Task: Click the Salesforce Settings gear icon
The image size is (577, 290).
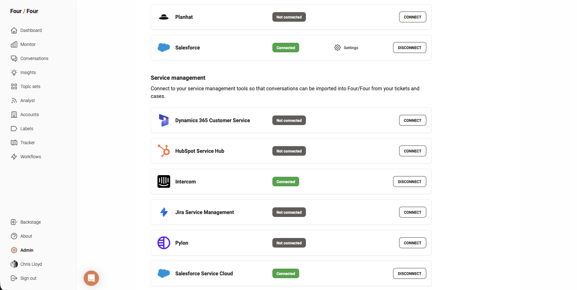Action: [x=338, y=48]
